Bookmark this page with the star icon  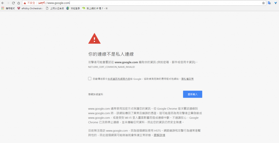coord(263,3)
